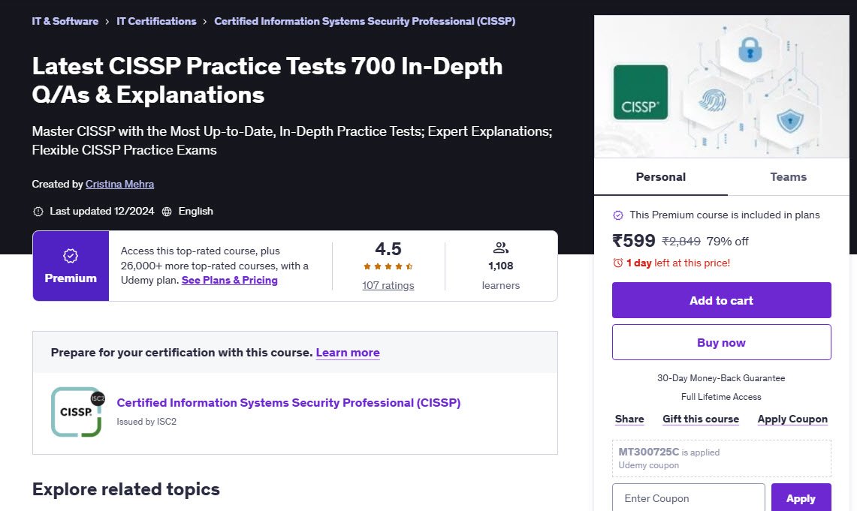Open Certified Information Systems Security Professional link

tap(288, 403)
